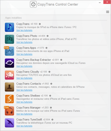
Task: Click the 'CopyTrans Photo' app title
Action: pyautogui.click(x=27, y=36)
